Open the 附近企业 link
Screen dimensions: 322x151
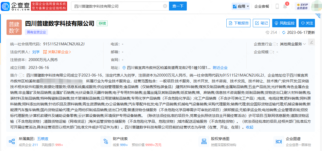tap(220, 68)
